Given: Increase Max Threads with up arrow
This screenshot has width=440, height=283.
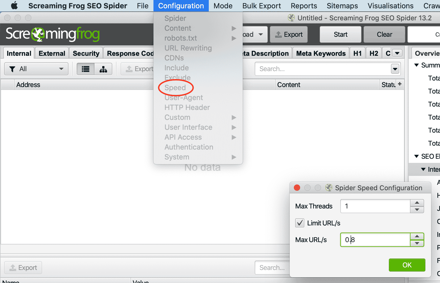Looking at the screenshot, I should pyautogui.click(x=417, y=203).
